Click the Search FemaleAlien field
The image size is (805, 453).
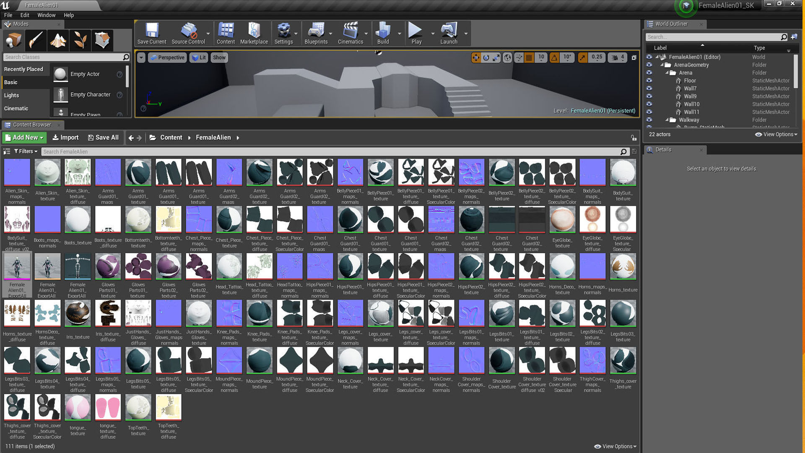(x=335, y=151)
